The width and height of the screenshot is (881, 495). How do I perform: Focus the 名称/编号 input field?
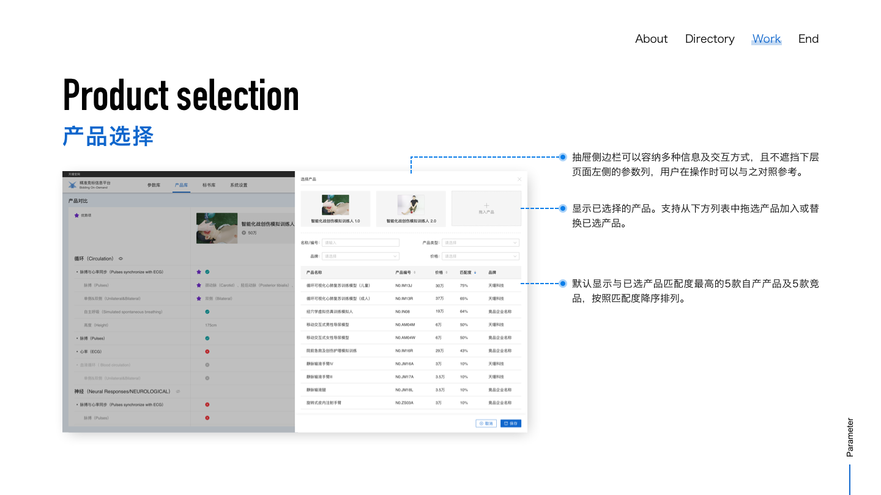[360, 243]
